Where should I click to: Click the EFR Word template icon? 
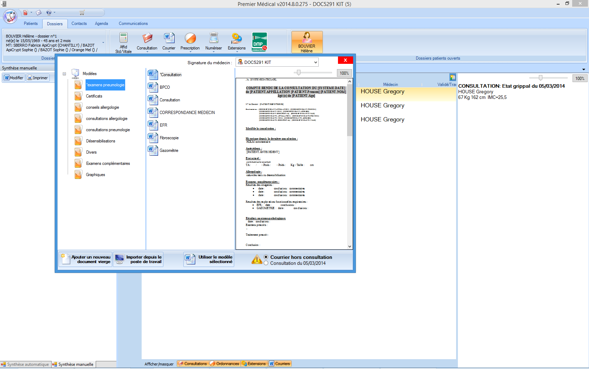tap(153, 125)
